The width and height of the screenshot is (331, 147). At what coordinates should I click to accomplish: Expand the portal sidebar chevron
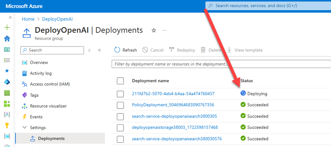tap(10, 17)
